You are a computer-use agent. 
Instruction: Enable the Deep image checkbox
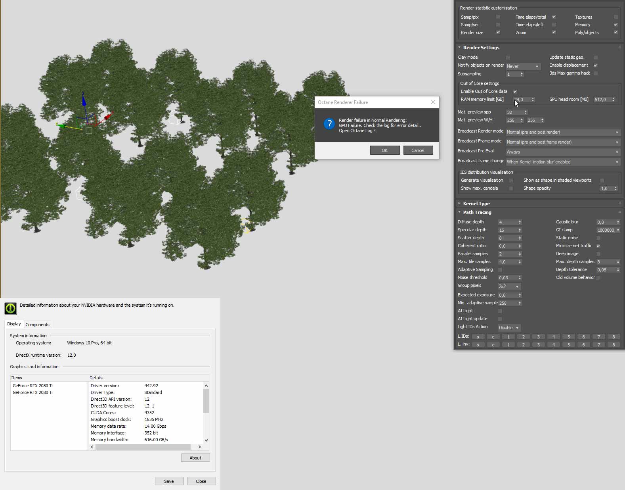(x=598, y=254)
